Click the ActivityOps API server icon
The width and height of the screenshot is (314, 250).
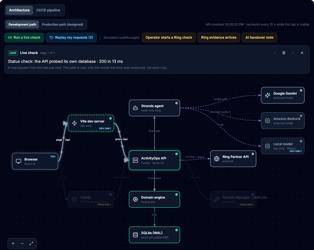[x=135, y=160]
